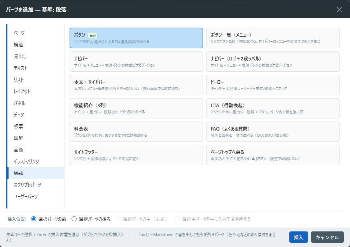Viewport: 350px width, 247px height.
Task: Set insert position to 選択パーツの前
Action: point(33,219)
